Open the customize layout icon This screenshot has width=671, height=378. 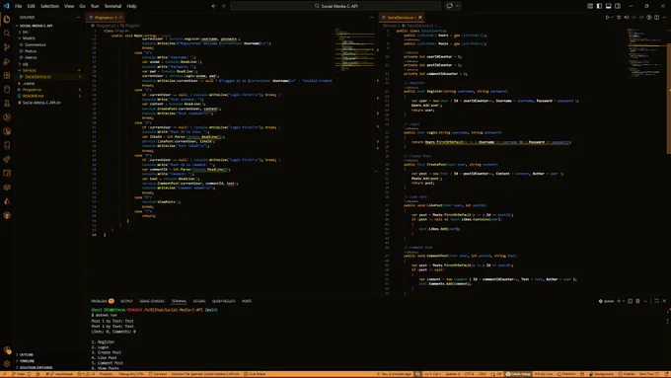(590, 6)
